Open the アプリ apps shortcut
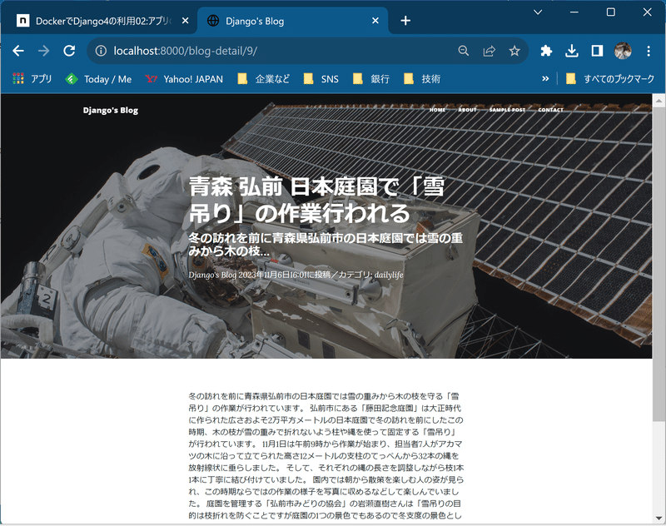This screenshot has height=526, width=666. (32, 79)
